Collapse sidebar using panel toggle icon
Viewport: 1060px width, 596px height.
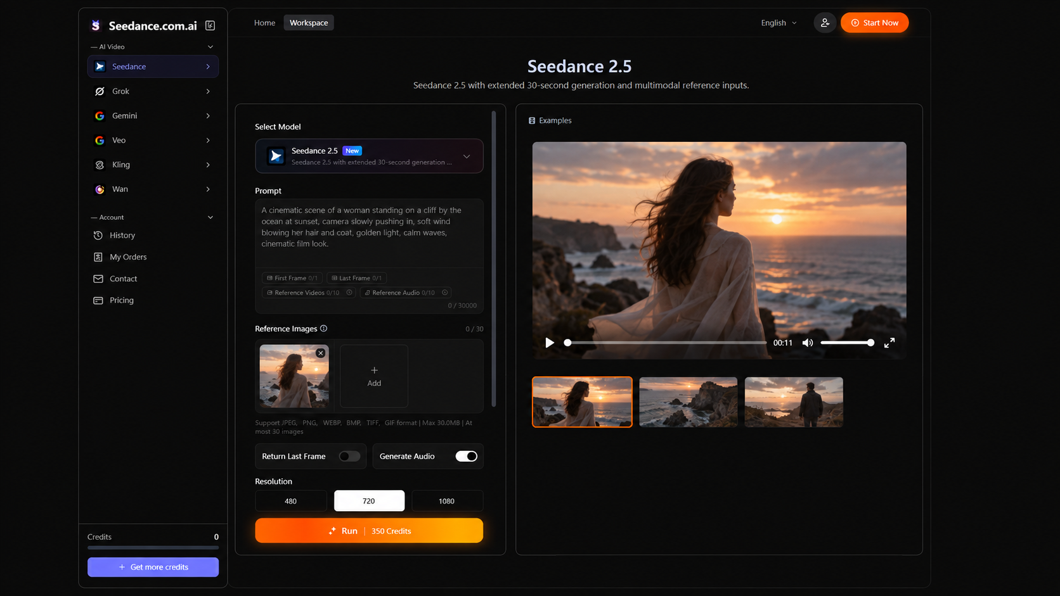pyautogui.click(x=210, y=25)
